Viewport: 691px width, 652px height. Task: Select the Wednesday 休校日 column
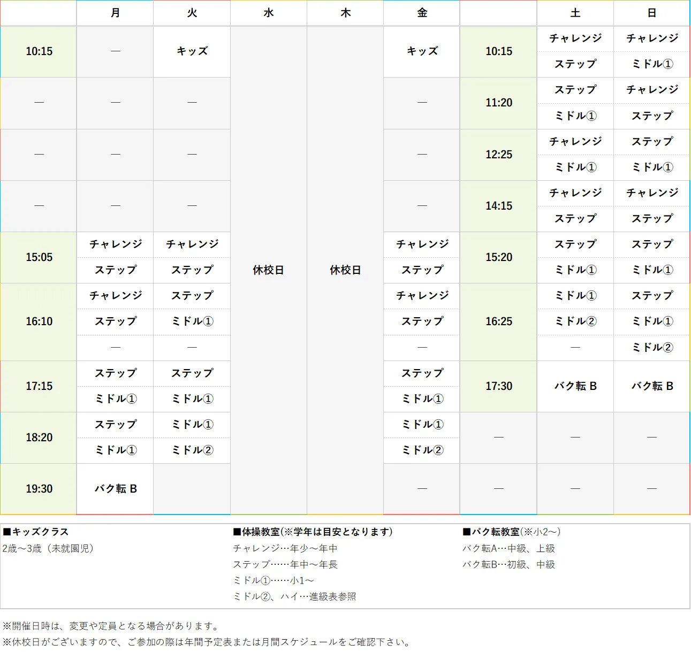click(268, 270)
